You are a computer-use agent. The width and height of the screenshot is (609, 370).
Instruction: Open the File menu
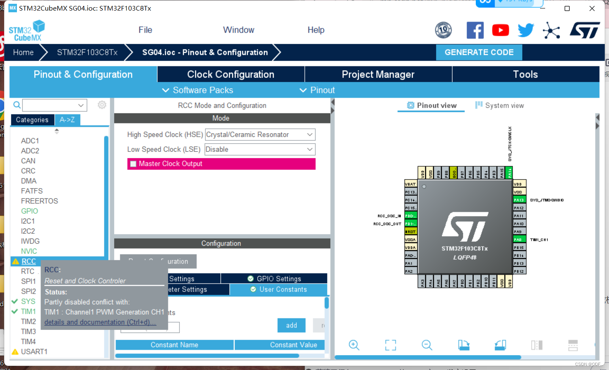tap(145, 30)
